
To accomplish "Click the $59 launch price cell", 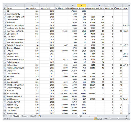I will (x=32, y=93).
